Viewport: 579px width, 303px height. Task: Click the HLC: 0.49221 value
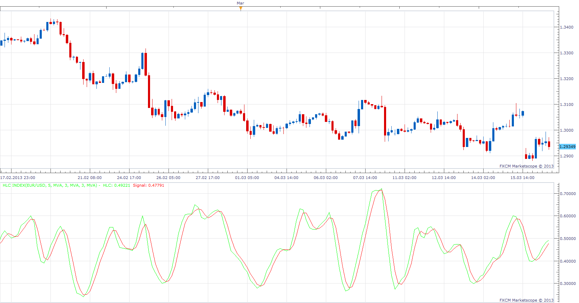coord(117,185)
